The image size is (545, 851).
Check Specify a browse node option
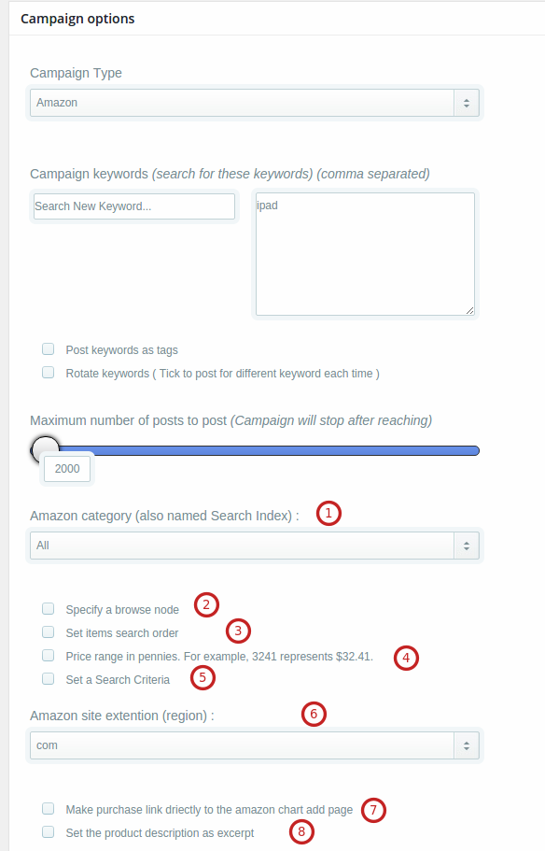point(49,608)
